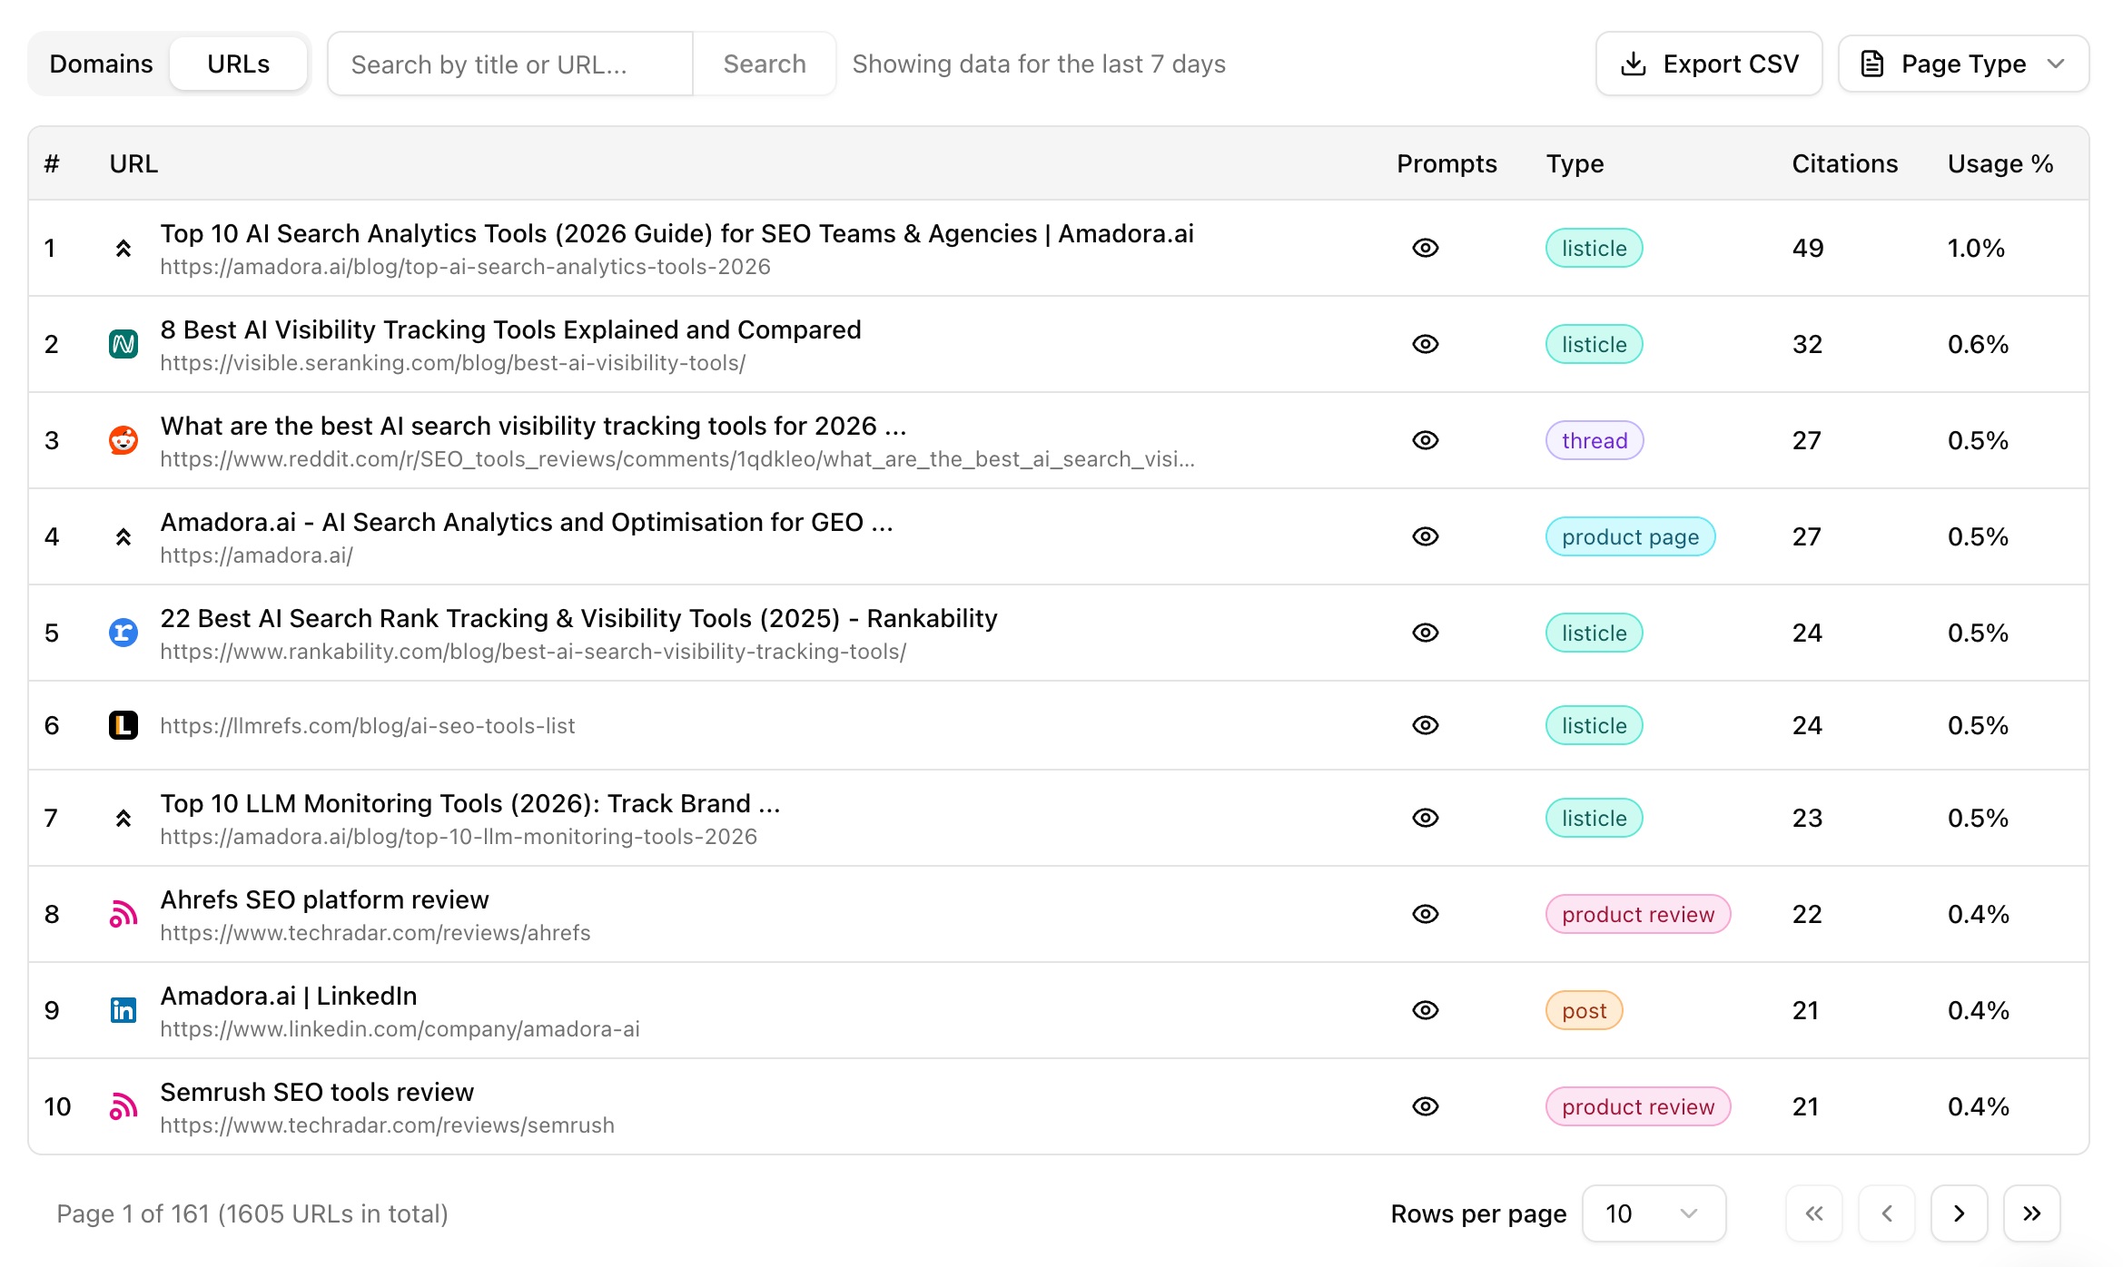Open the Ahrefs SEO platform review link
This screenshot has height=1267, width=2123.
coord(324,899)
